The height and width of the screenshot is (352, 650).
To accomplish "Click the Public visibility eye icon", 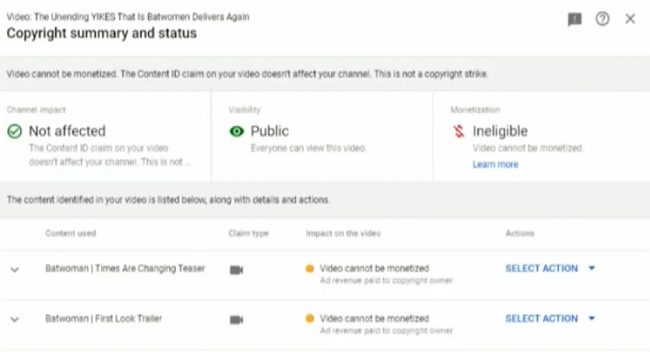I will pyautogui.click(x=237, y=131).
